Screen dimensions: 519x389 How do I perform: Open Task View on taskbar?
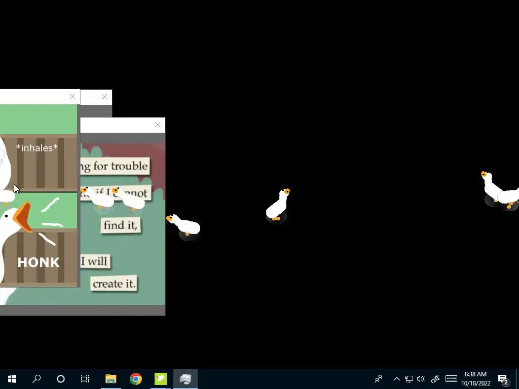85,379
